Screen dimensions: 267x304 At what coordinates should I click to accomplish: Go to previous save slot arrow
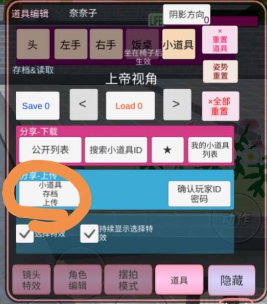(x=83, y=104)
